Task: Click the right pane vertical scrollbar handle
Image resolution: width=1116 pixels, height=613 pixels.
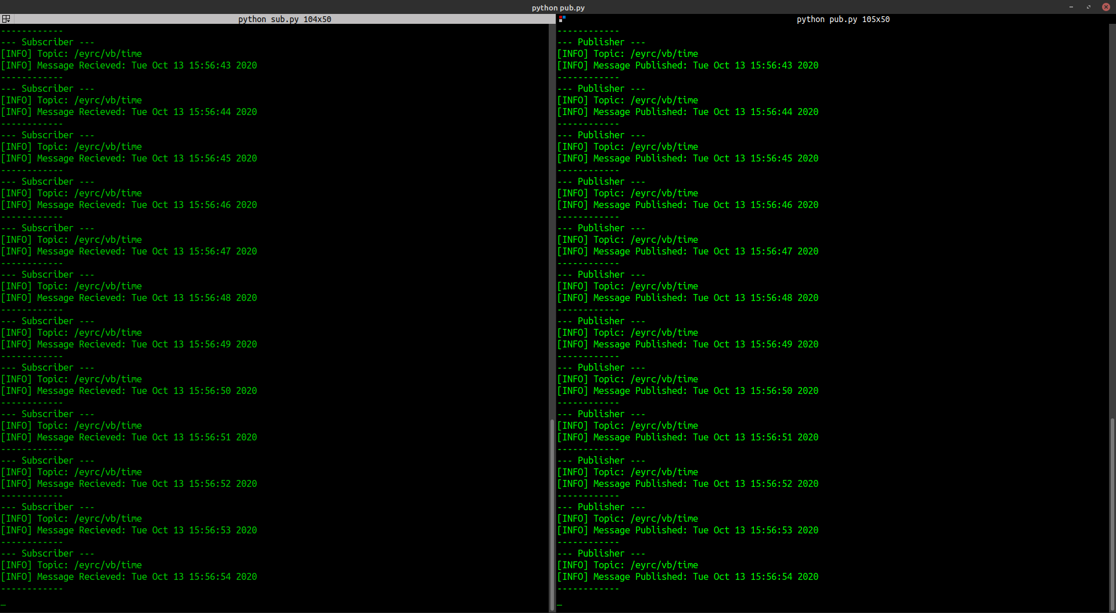Action: (x=1112, y=515)
